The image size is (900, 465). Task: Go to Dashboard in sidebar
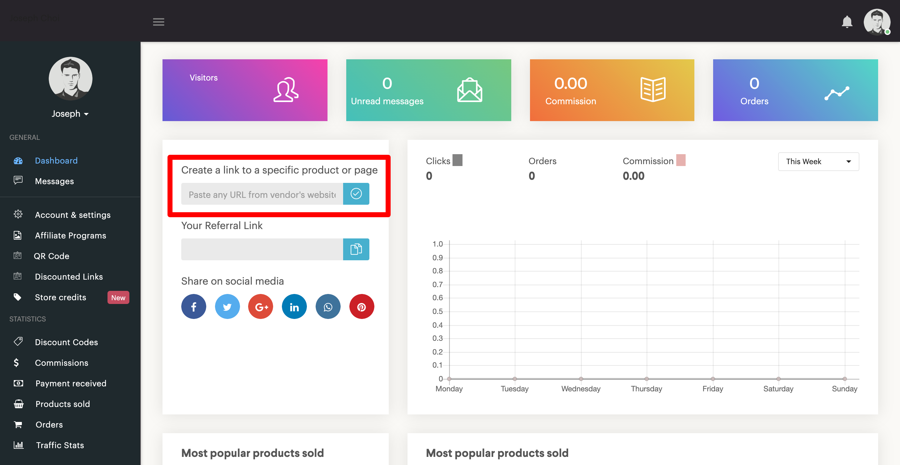(56, 160)
